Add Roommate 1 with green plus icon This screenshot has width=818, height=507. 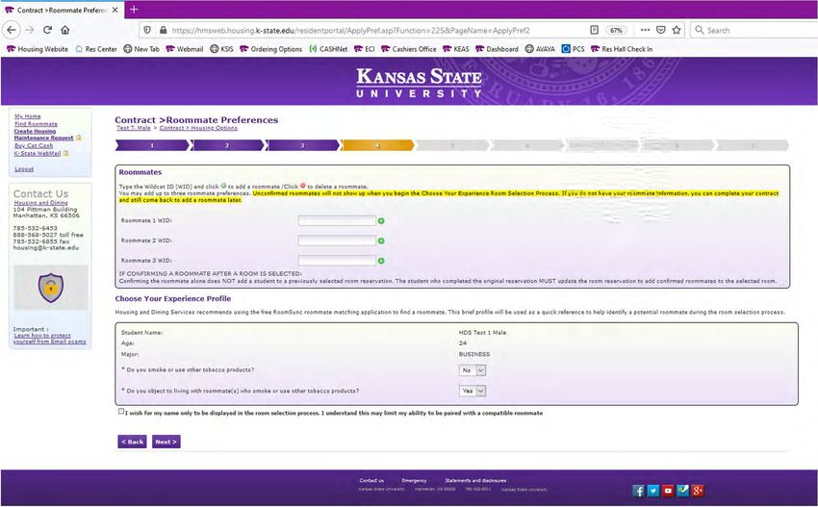[x=381, y=221]
